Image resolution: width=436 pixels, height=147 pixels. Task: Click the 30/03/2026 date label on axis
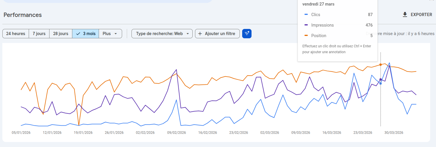394,133
